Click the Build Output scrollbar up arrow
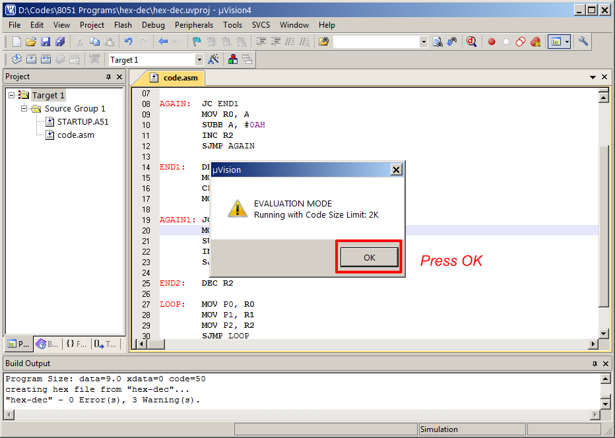This screenshot has width=615, height=438. point(605,379)
